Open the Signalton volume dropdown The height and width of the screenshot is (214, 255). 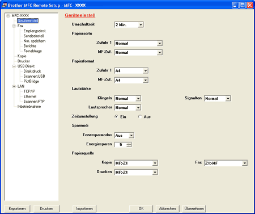point(228,98)
